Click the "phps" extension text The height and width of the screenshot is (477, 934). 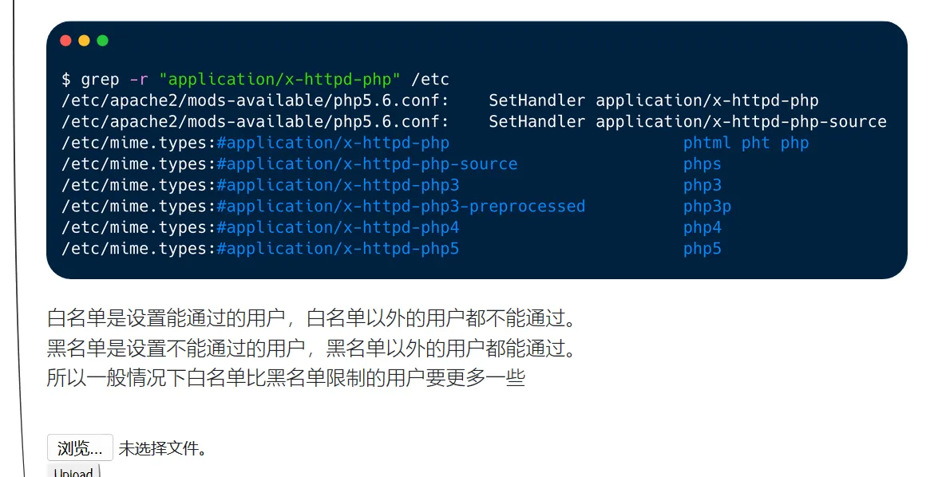click(x=702, y=164)
